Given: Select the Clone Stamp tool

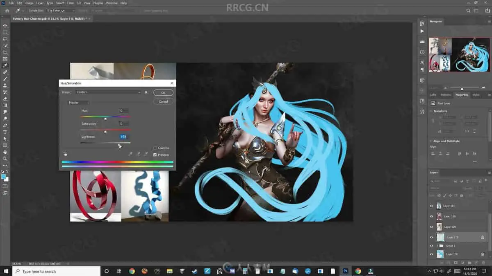Looking at the screenshot, I should (x=5, y=85).
